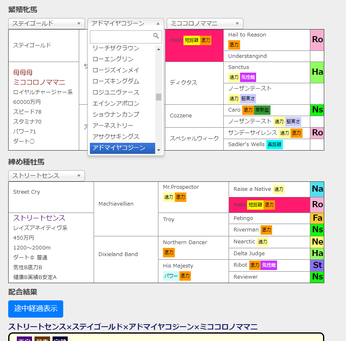The height and width of the screenshot is (341, 346).
Task: Select ロージズインメイ from the list
Action: [113, 70]
